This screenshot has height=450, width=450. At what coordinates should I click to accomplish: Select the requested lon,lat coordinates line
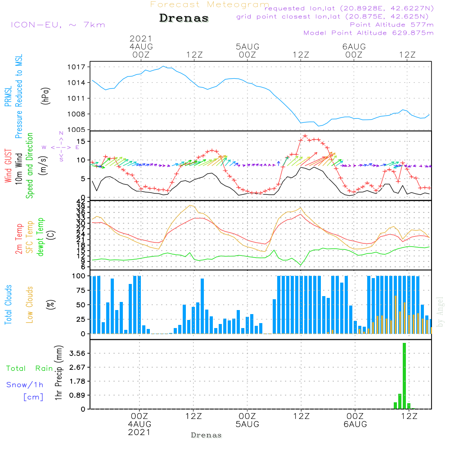pyautogui.click(x=349, y=8)
